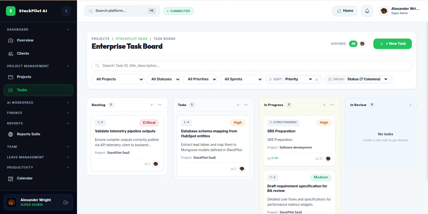Open the notifications bell
The height and width of the screenshot is (214, 428).
pos(367,11)
